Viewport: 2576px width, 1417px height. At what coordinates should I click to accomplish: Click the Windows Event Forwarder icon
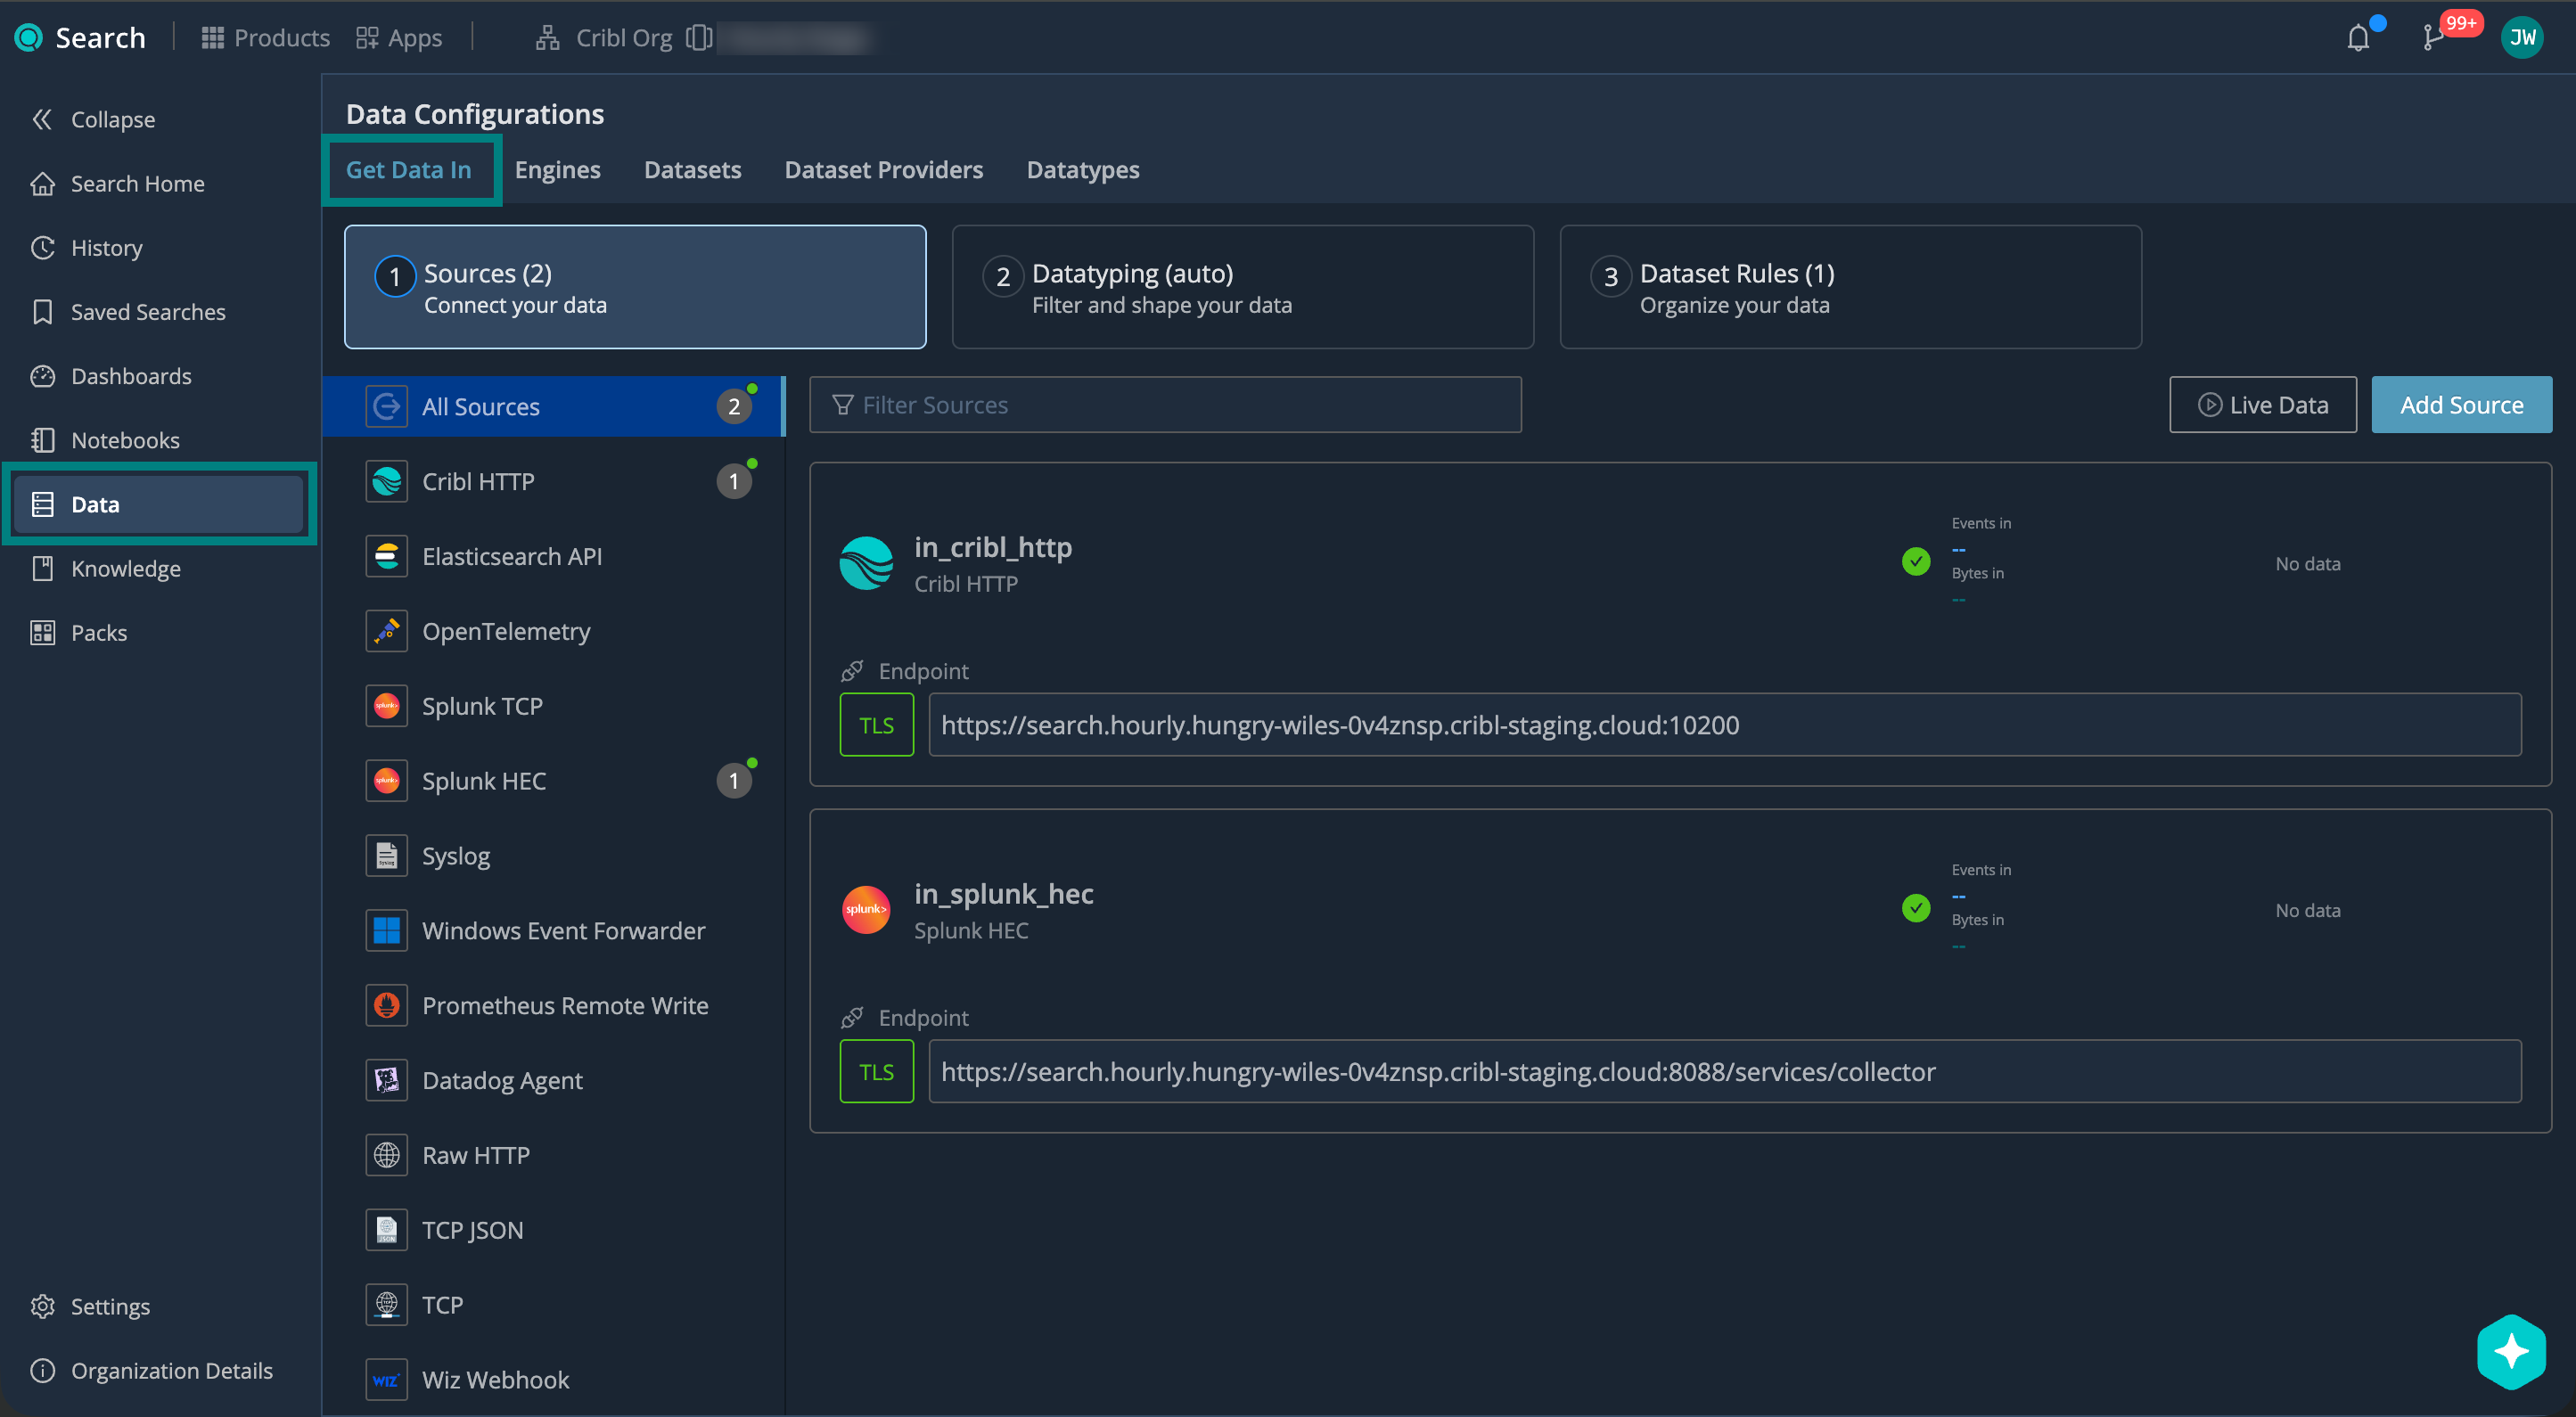pos(386,930)
